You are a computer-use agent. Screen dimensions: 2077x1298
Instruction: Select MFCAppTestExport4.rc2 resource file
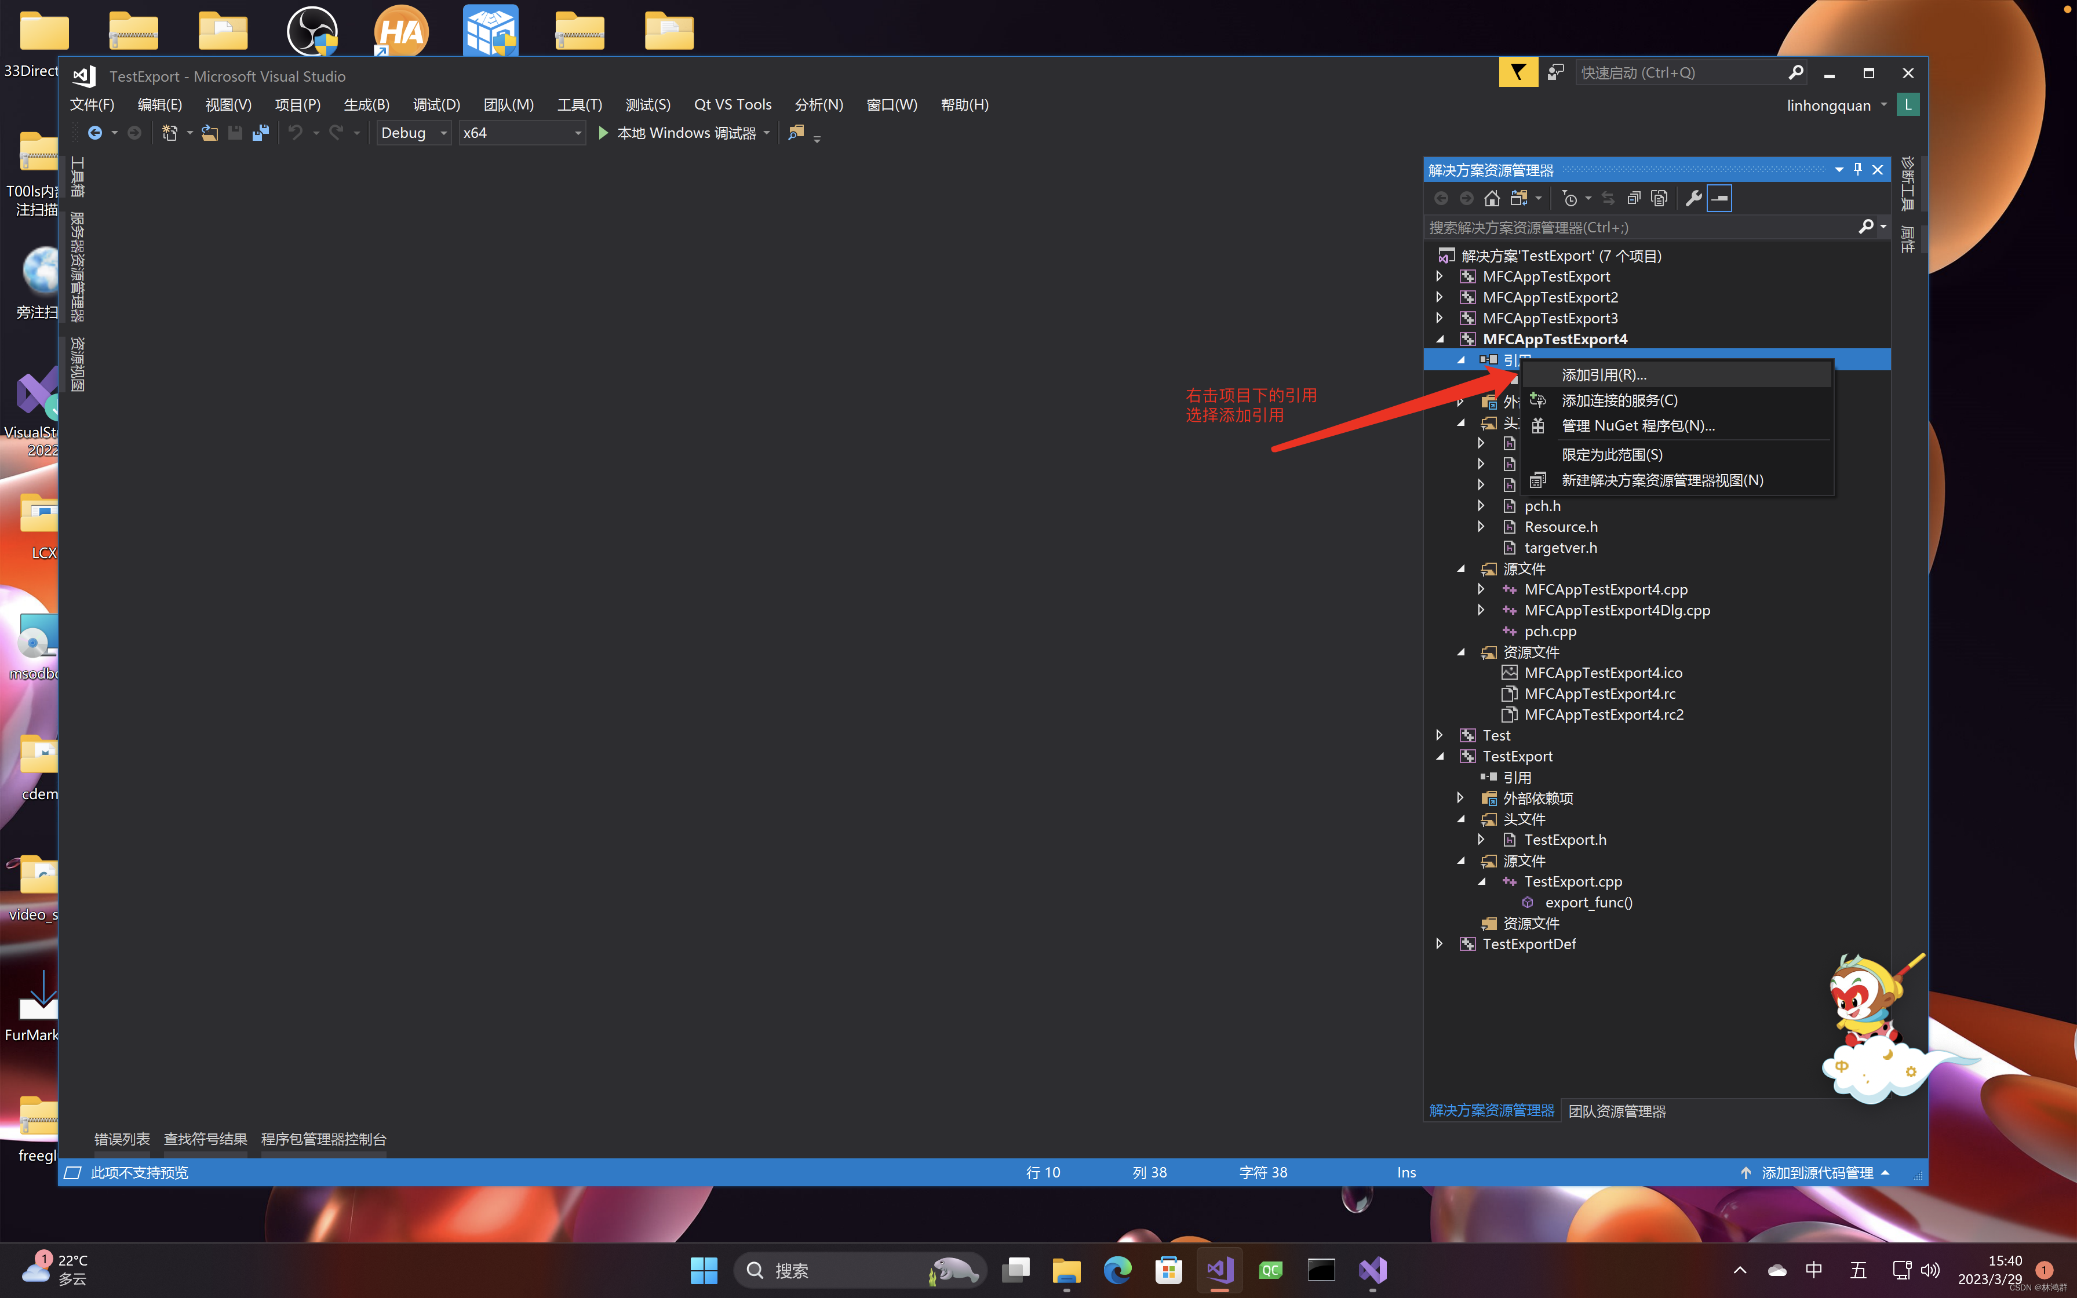point(1603,714)
